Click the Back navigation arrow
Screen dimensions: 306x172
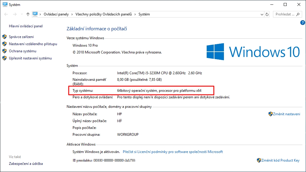[x=7, y=14]
